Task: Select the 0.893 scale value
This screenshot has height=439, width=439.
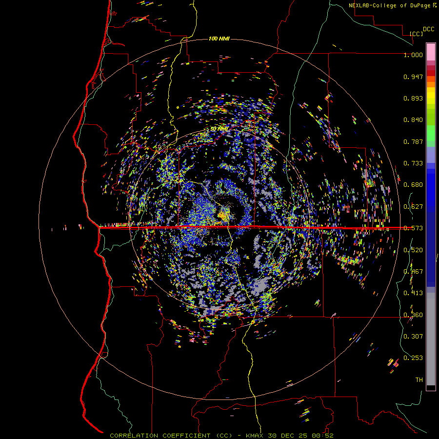Action: click(x=413, y=98)
